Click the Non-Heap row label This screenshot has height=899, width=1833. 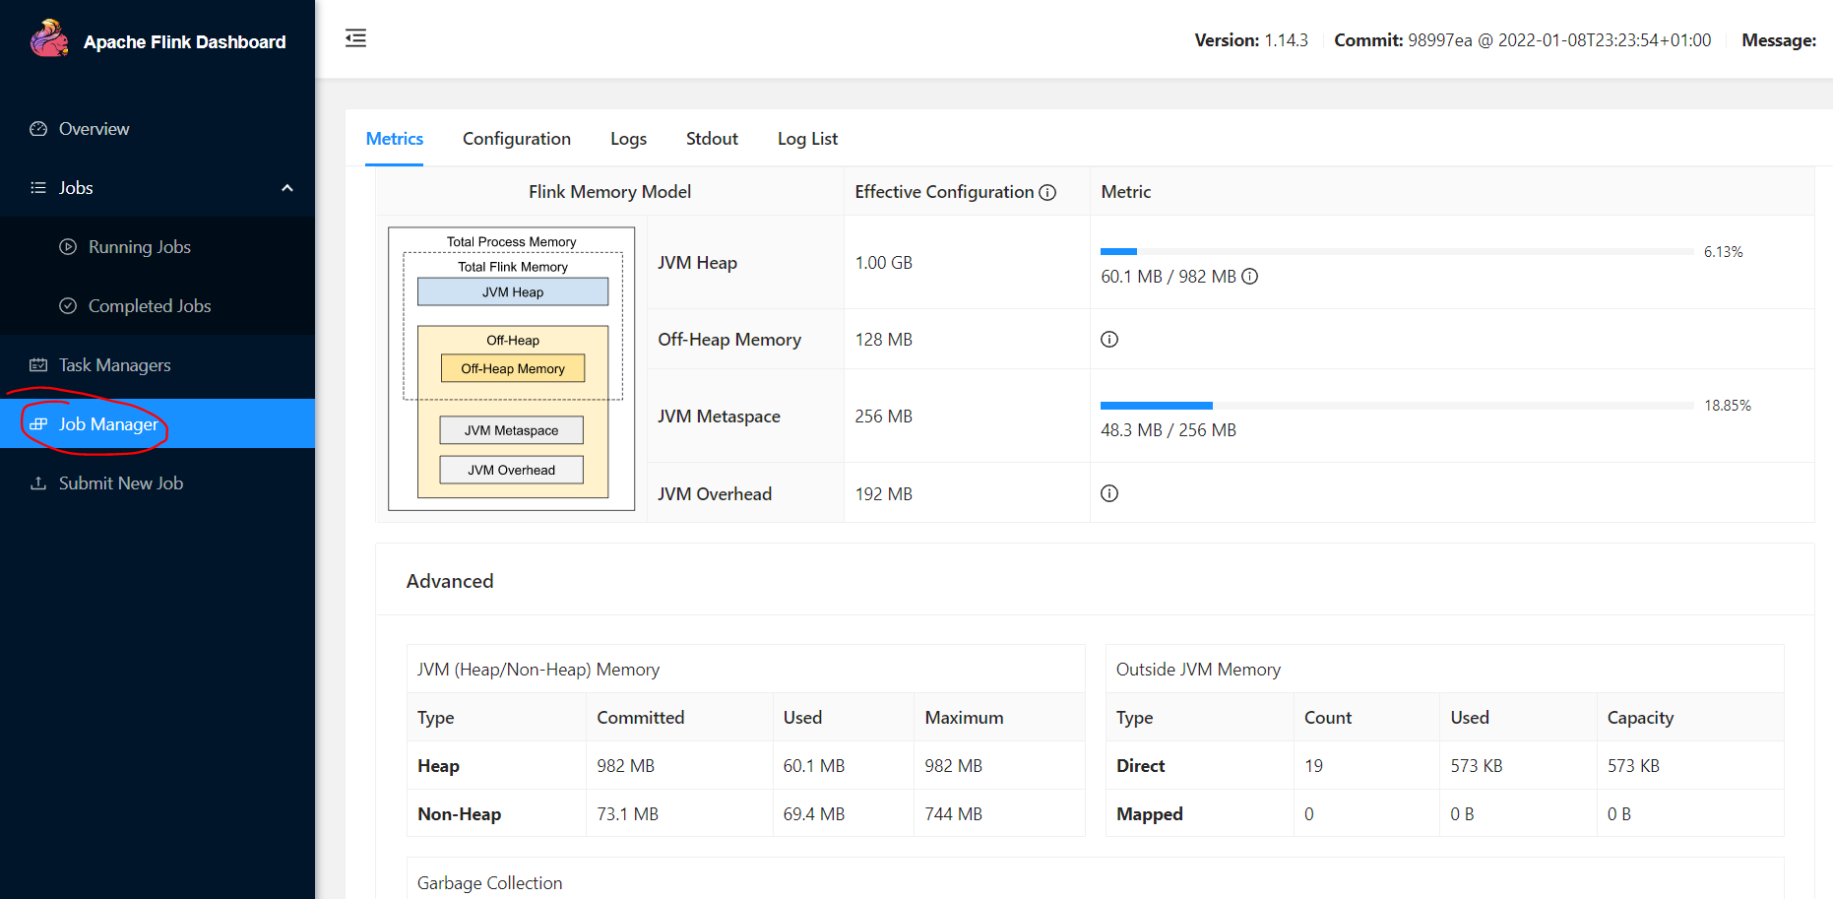click(459, 814)
